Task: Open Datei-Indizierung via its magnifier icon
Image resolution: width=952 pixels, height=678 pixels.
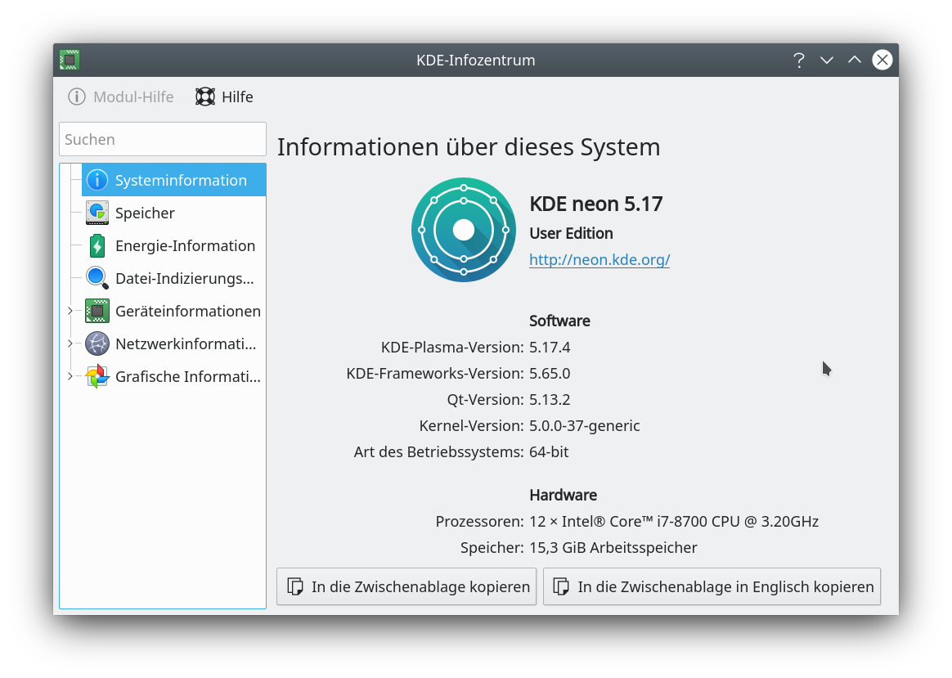Action: click(x=97, y=277)
